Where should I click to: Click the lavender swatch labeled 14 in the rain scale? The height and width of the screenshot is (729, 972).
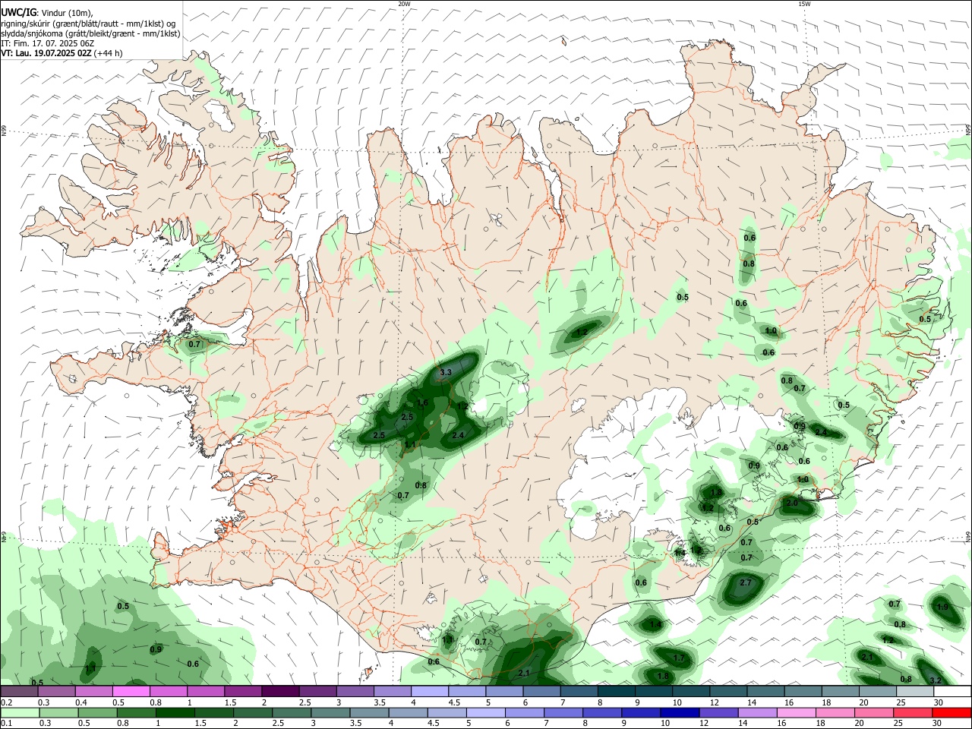click(x=757, y=713)
